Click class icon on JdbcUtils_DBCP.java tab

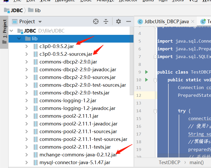140,22
